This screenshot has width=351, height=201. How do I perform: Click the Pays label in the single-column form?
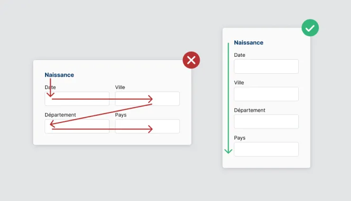(x=240, y=138)
